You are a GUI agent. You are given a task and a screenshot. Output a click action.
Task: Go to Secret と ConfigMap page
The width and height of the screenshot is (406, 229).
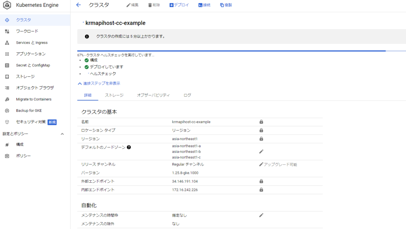[x=33, y=65]
